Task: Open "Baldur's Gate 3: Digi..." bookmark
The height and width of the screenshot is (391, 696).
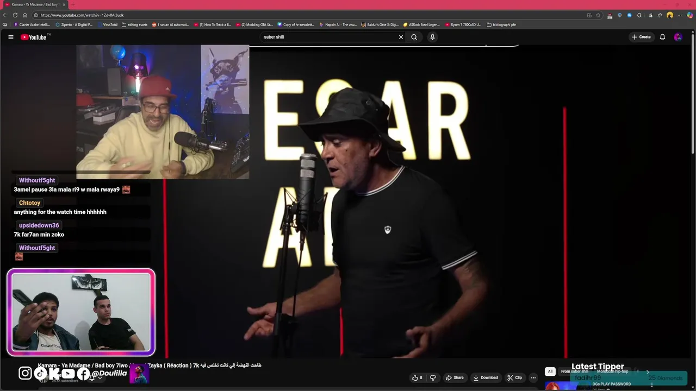Action: [380, 24]
